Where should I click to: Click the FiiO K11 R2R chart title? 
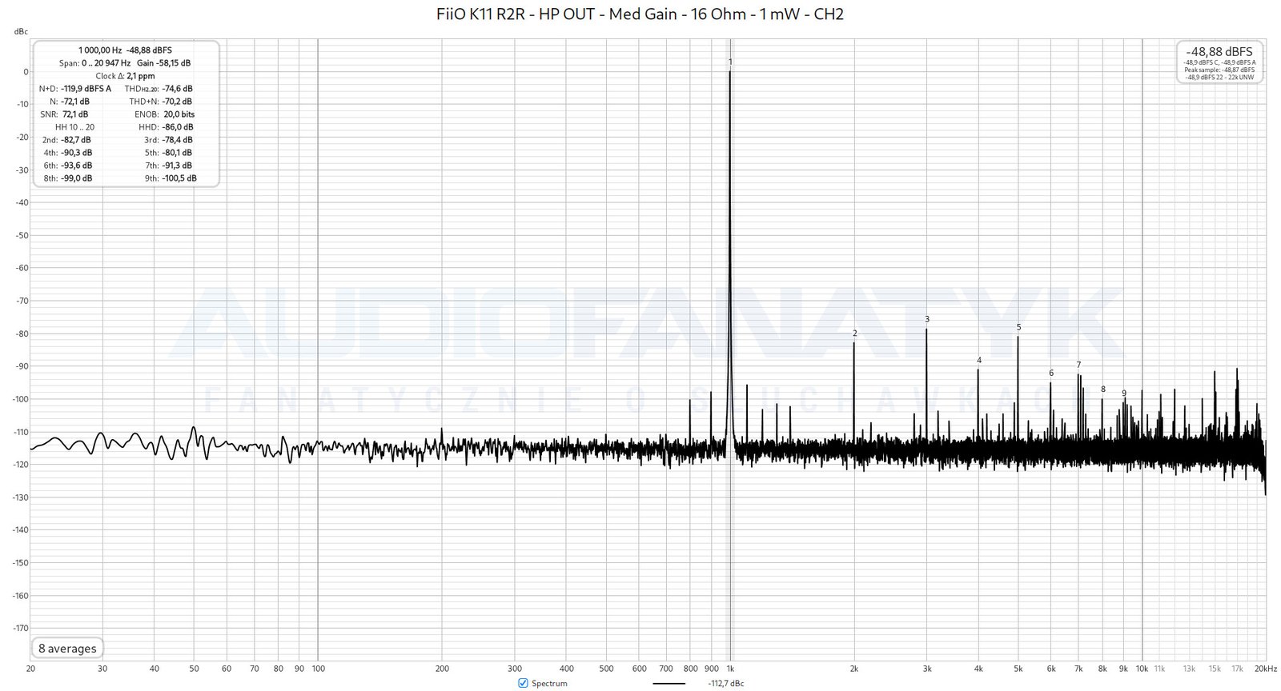tap(640, 14)
